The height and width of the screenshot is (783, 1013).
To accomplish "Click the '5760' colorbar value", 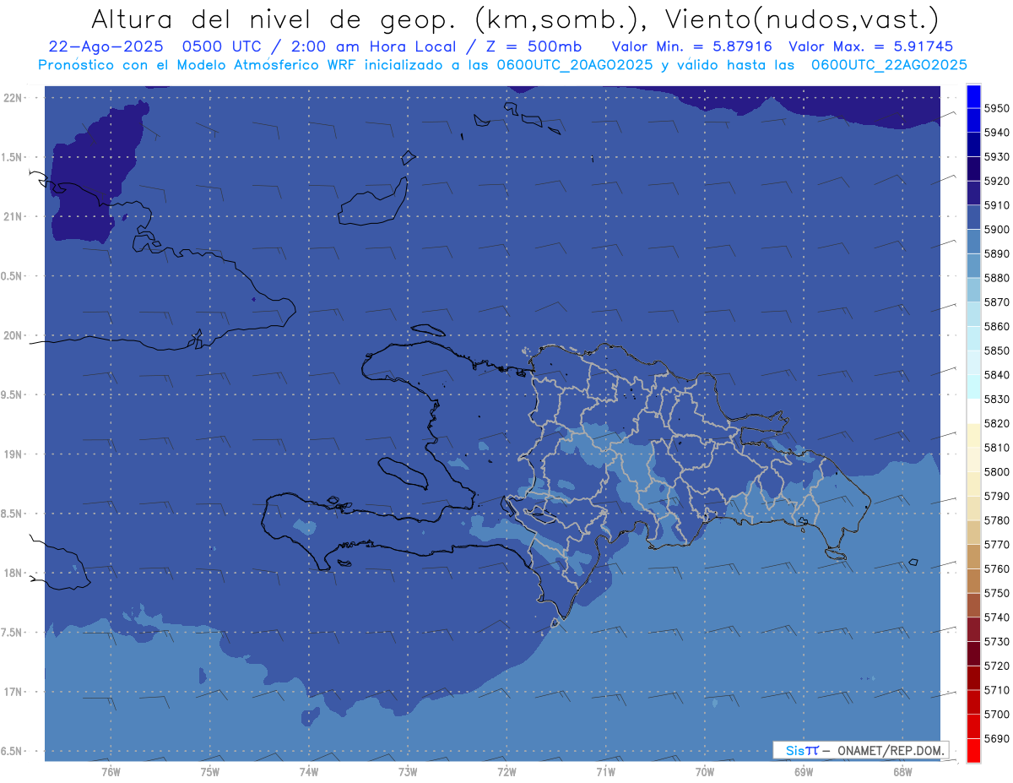I will coord(996,568).
